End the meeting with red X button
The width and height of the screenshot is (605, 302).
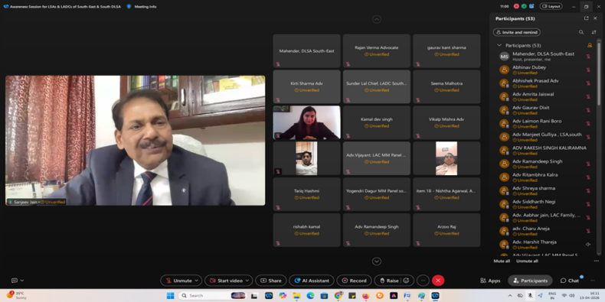click(438, 281)
